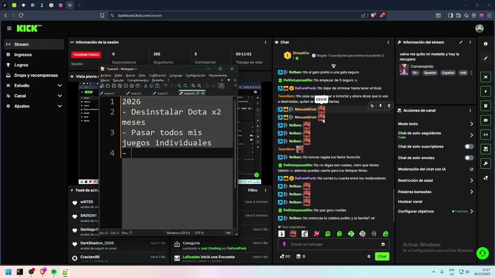Viewport: 495px width, 278px height.
Task: Click the Enviar un mensaje field
Action: [x=333, y=244]
